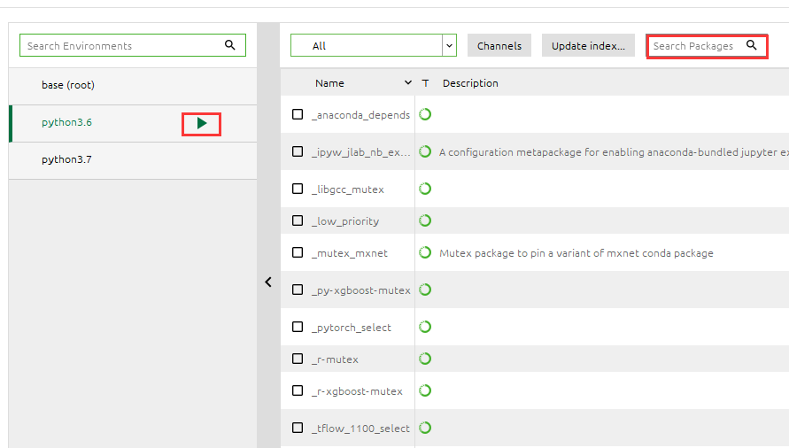
Task: Click status circle icon for _mutex_mxnet
Action: coord(425,252)
